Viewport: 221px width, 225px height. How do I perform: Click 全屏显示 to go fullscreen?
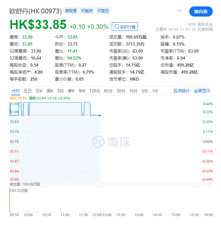tap(202, 91)
